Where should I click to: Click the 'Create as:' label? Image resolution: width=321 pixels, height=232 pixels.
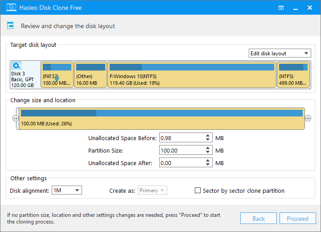[x=122, y=191]
